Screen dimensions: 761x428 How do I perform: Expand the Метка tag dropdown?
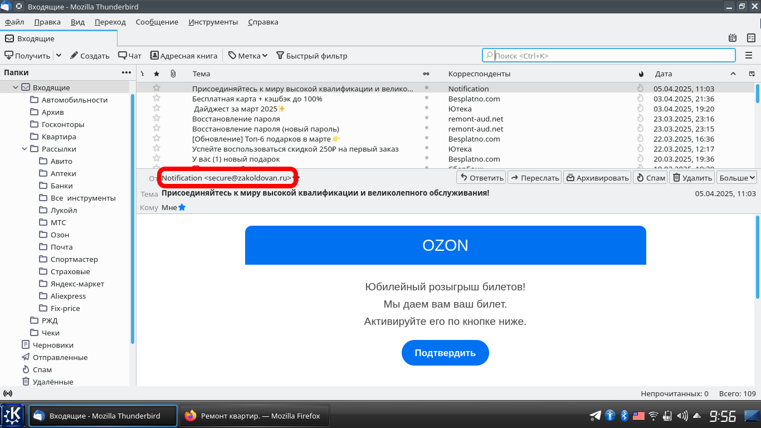pos(248,56)
